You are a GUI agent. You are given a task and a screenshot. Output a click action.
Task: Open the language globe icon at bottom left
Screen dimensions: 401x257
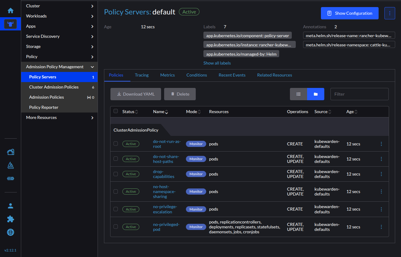pos(10,232)
